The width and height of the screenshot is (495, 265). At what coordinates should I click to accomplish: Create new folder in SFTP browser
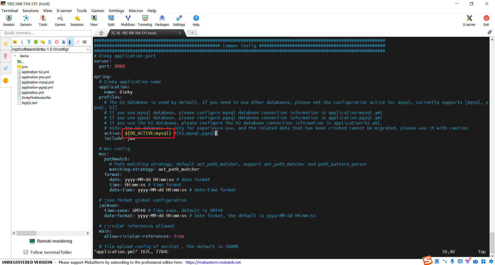[43, 42]
